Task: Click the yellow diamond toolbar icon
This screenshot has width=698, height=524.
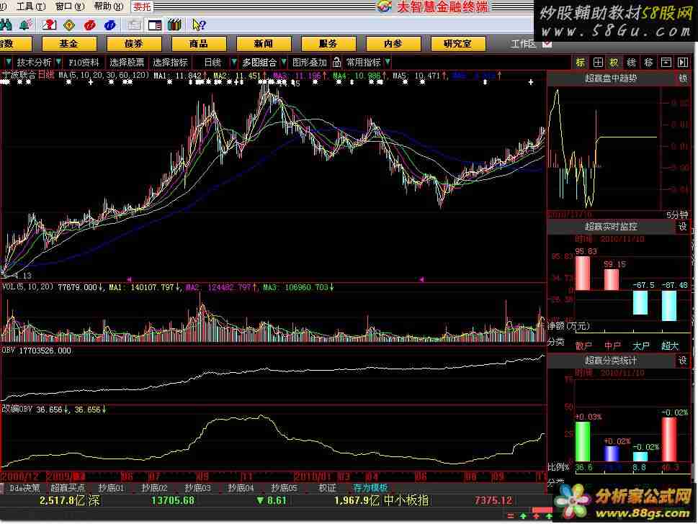Action: pos(69,25)
